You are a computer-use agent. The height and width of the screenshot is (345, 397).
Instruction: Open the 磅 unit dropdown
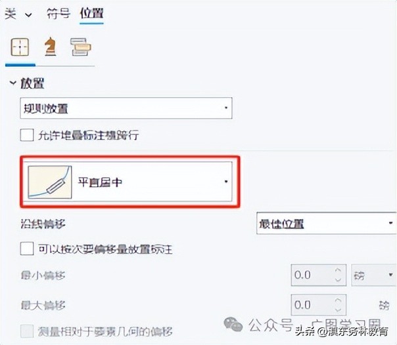click(x=374, y=275)
